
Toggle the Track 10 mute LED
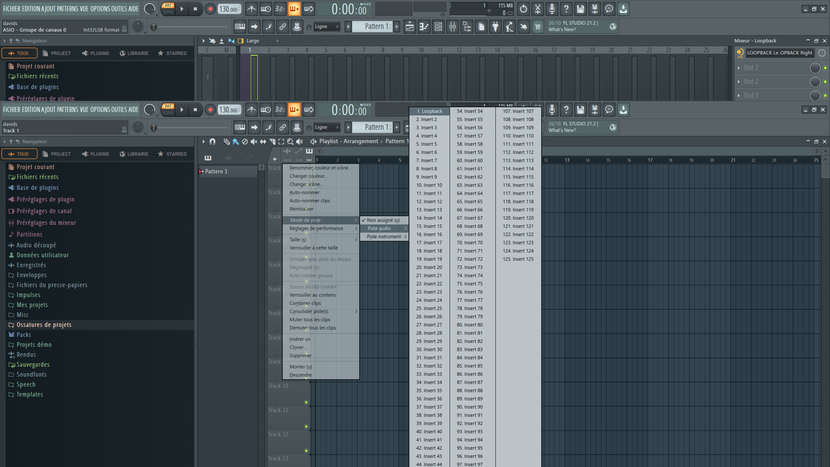pyautogui.click(x=306, y=402)
